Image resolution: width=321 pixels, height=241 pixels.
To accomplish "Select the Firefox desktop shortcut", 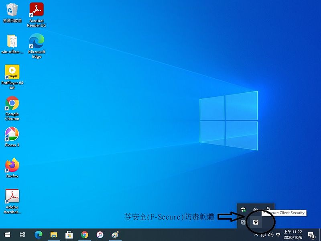I will pyautogui.click(x=12, y=168).
